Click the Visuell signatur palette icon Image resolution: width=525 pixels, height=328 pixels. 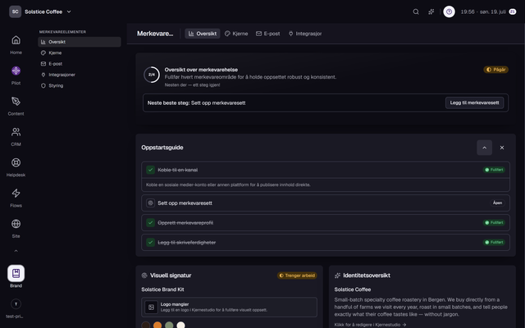[x=144, y=276]
